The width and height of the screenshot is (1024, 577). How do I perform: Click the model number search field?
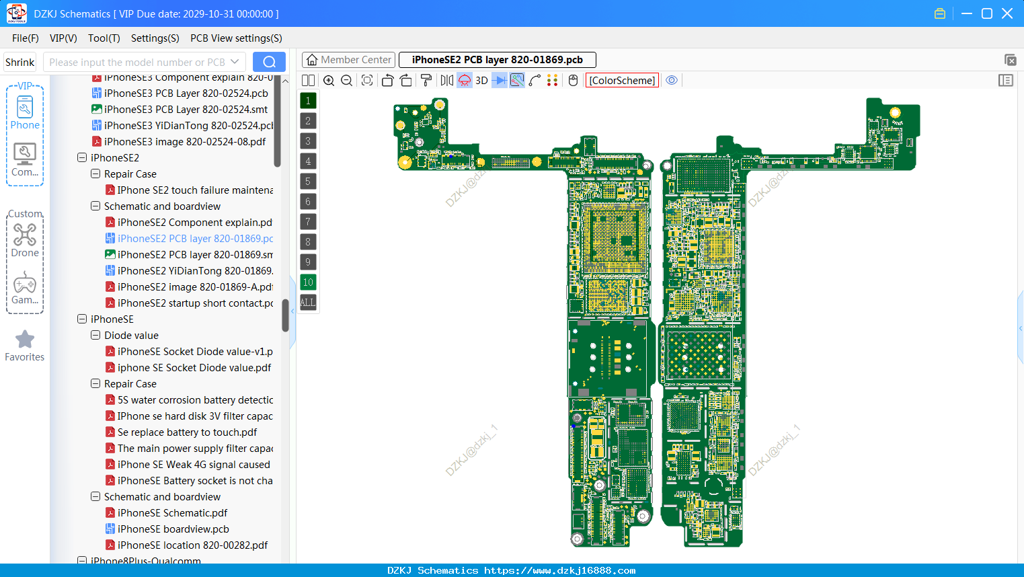(x=137, y=62)
